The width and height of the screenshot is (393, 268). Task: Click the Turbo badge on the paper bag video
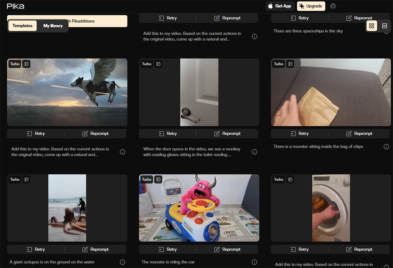[x=279, y=64]
